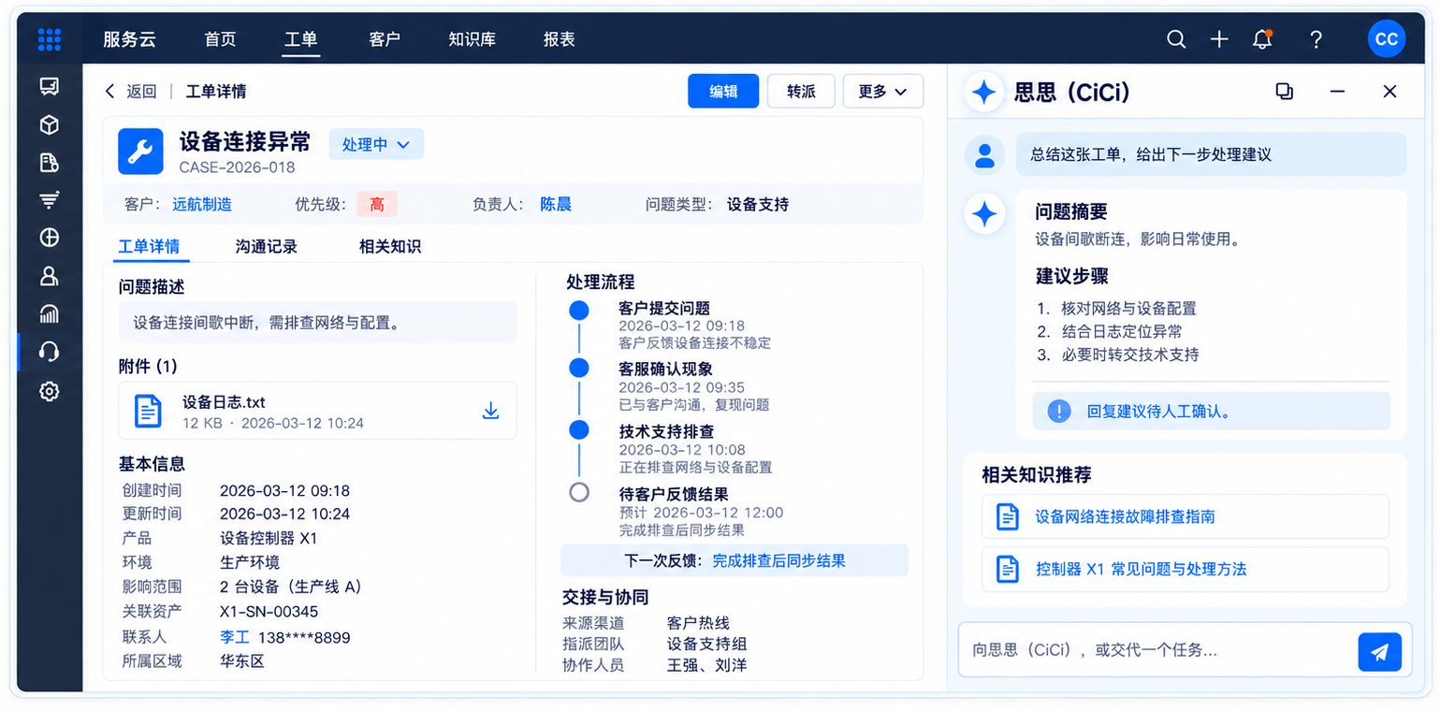The width and height of the screenshot is (1441, 710).
Task: Open the 处理中 status dropdown
Action: tap(376, 144)
